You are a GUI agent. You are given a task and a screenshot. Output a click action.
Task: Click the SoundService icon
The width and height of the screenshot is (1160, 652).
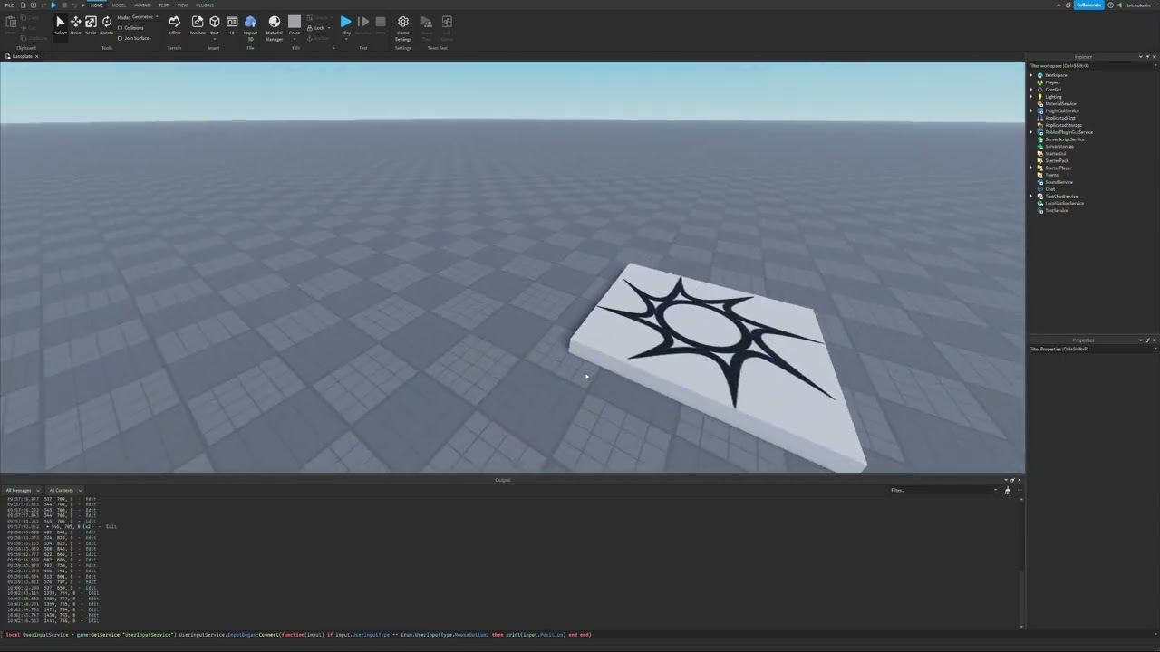coord(1039,182)
